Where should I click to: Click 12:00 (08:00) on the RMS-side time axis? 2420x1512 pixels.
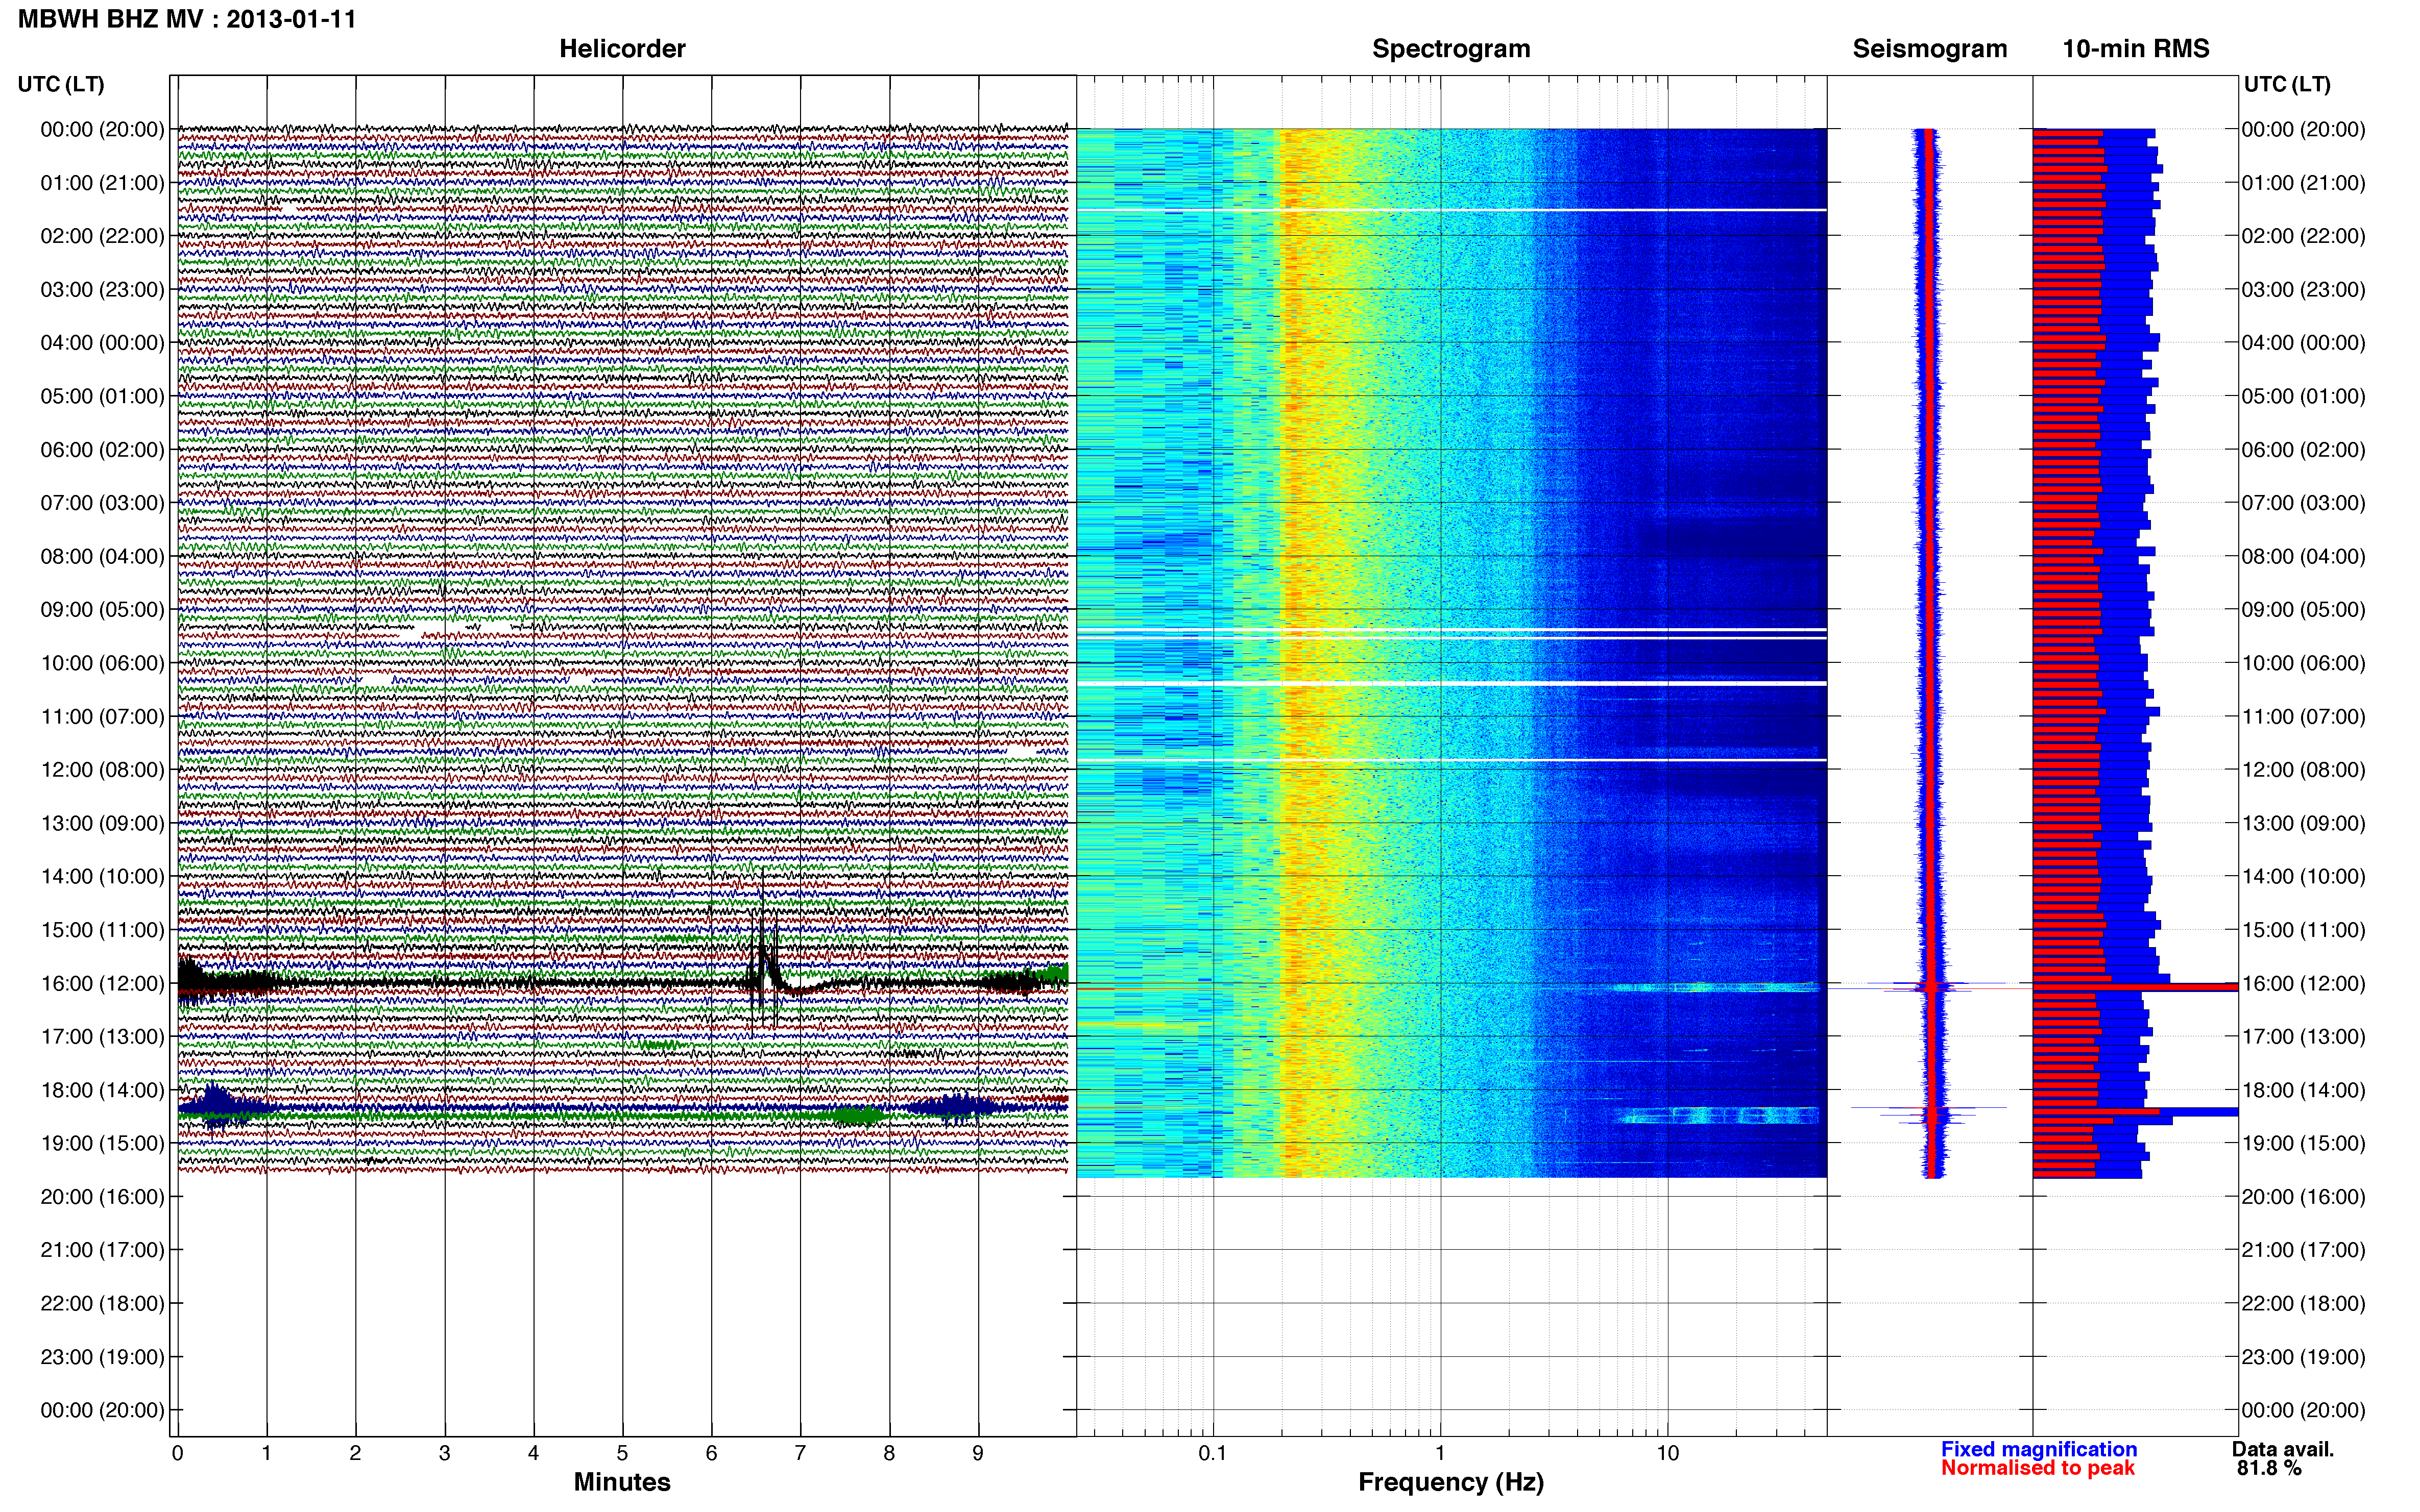2303,770
